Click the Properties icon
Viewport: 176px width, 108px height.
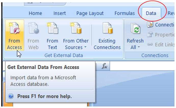tap(150, 35)
